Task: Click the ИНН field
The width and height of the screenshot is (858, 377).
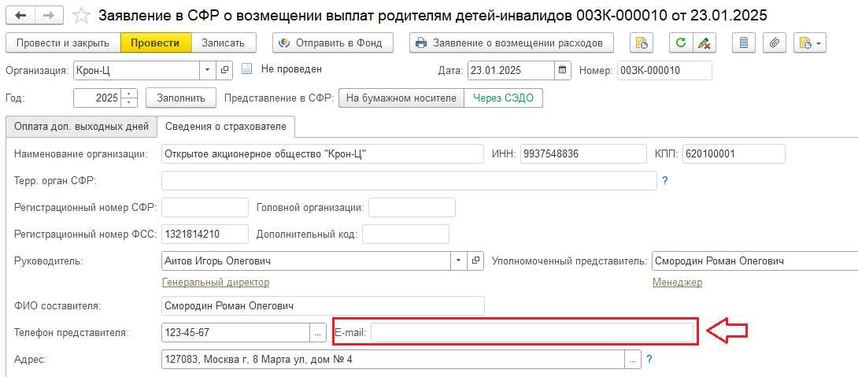Action: click(x=582, y=154)
